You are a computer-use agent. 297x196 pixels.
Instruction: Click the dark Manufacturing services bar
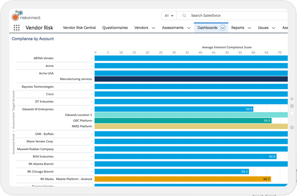coord(191,79)
